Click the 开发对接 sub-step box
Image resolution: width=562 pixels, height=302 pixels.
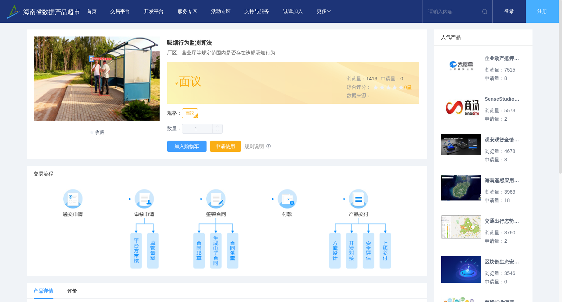(352, 251)
